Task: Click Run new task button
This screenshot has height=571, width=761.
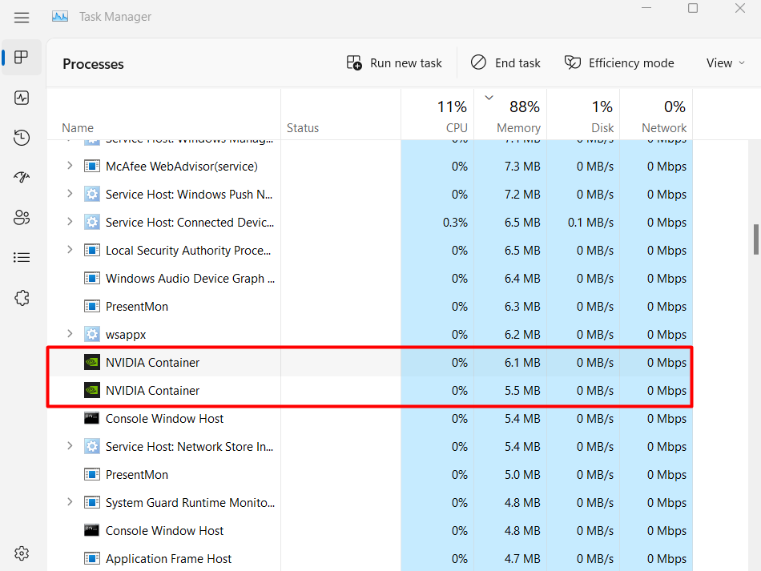Action: coord(394,63)
